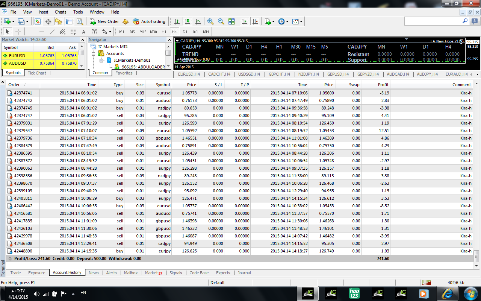Open the Insert menu
The height and width of the screenshot is (301, 481).
click(x=43, y=12)
